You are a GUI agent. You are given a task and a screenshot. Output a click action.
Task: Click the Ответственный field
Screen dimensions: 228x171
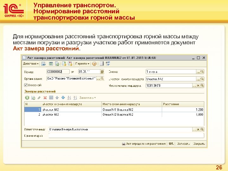120,130
